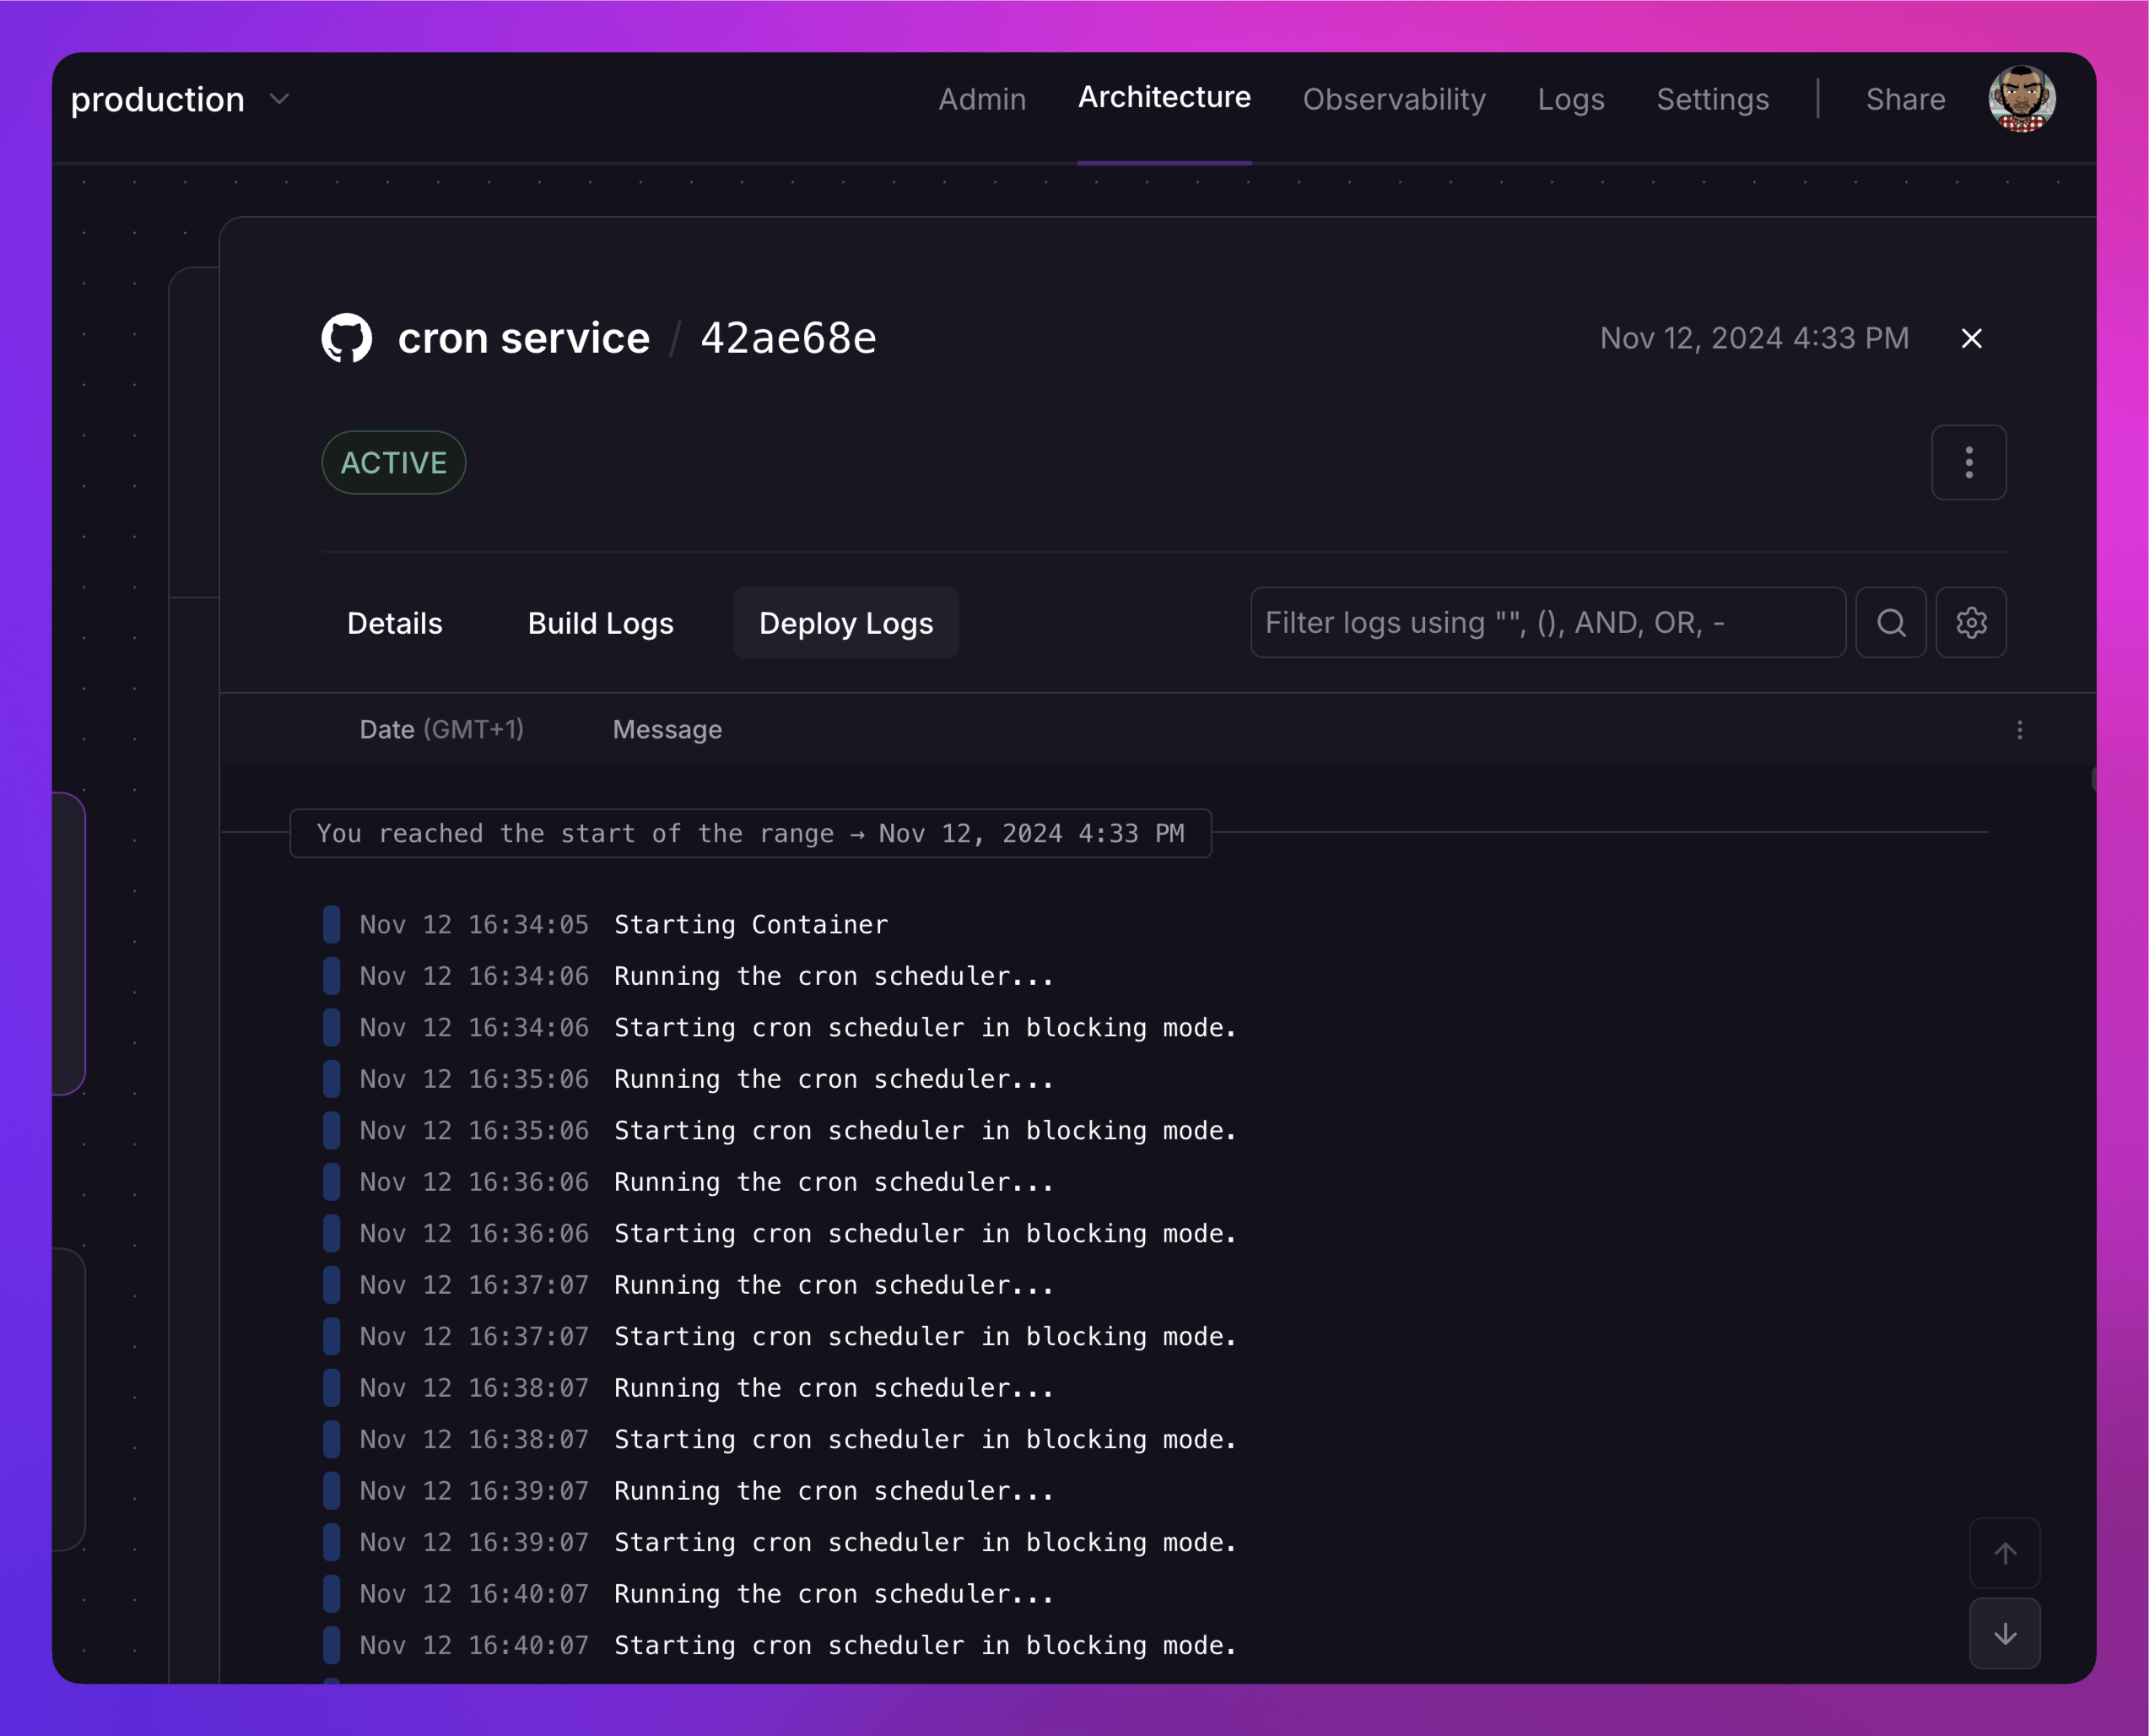This screenshot has height=1736, width=2149.
Task: Open the Logs navigation item
Action: [1570, 99]
